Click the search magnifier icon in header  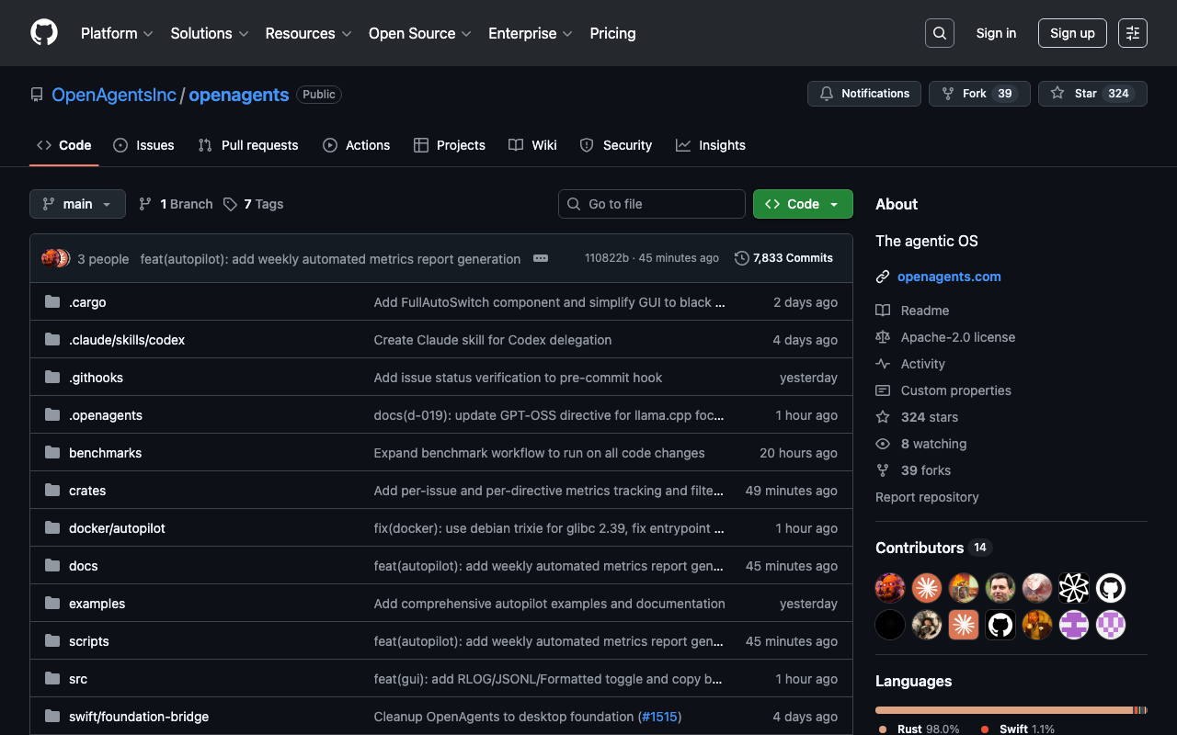[939, 33]
